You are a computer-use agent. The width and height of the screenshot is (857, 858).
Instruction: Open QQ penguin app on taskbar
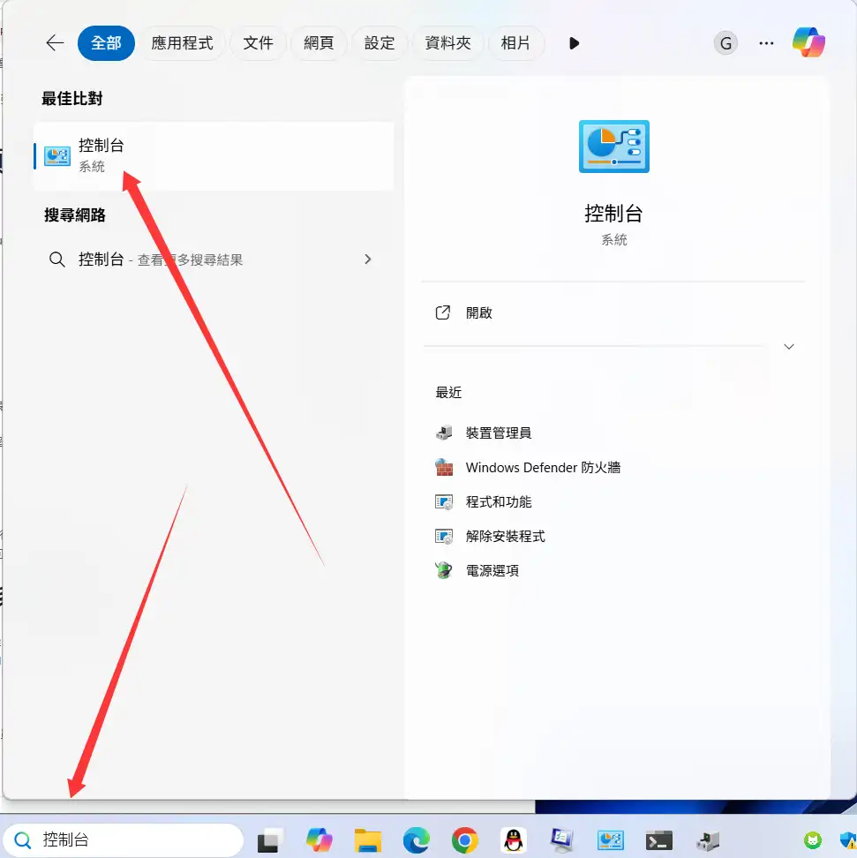514,840
